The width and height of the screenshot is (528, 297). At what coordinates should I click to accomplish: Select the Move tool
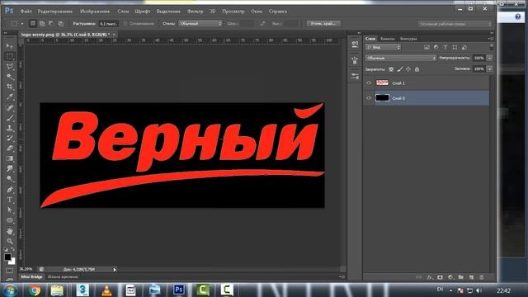10,45
